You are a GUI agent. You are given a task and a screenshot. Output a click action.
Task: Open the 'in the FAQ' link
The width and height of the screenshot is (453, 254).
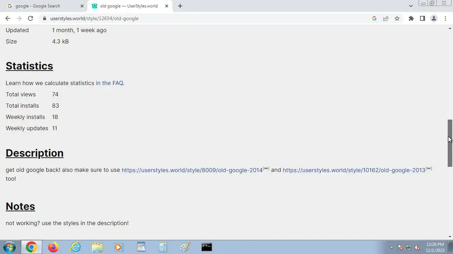(x=109, y=83)
